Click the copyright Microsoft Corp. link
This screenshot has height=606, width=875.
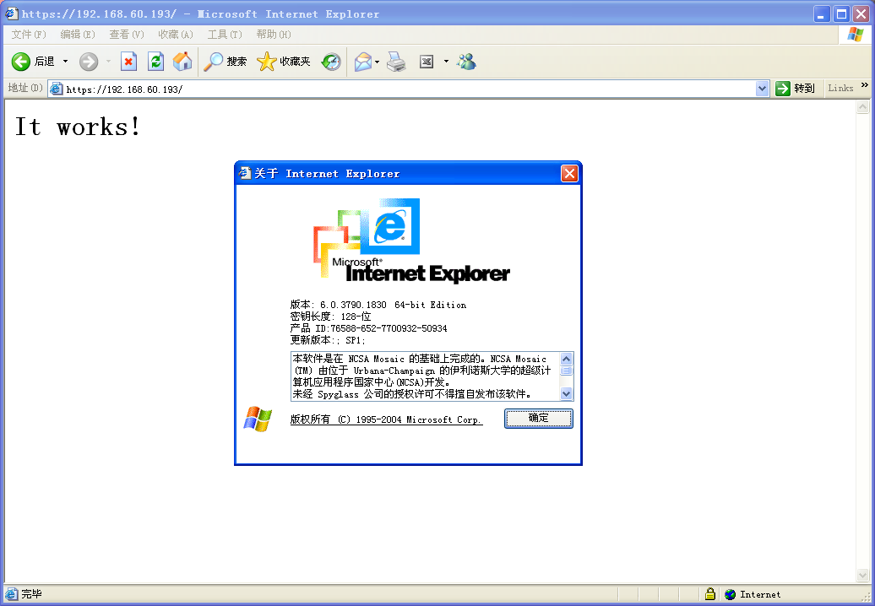pos(386,419)
